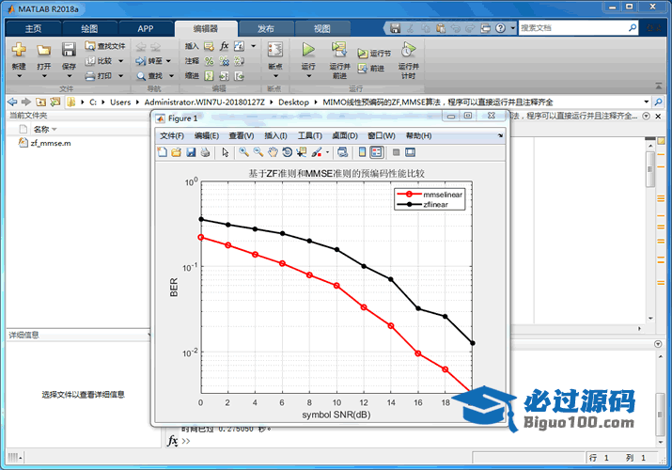Viewport: 672px width, 470px height.
Task: Click the Hide Plot Tools icon
Action: 396,152
